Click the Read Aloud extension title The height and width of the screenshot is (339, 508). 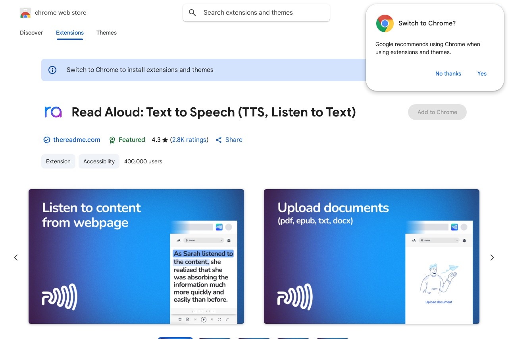(x=214, y=112)
